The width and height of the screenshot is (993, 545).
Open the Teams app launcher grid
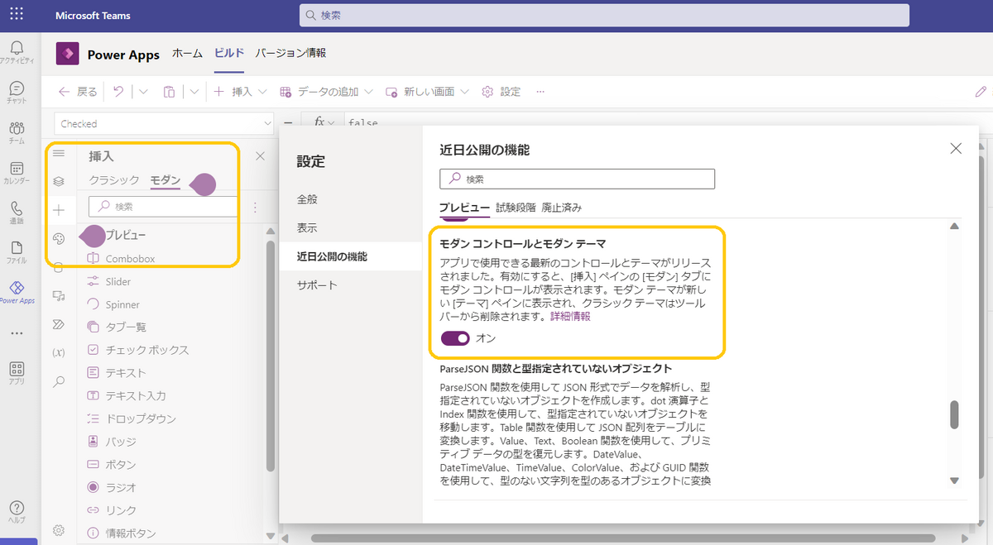pos(17,15)
